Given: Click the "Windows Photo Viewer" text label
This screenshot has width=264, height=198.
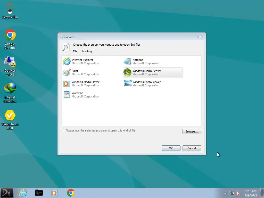Looking at the screenshot, I should (x=146, y=82).
